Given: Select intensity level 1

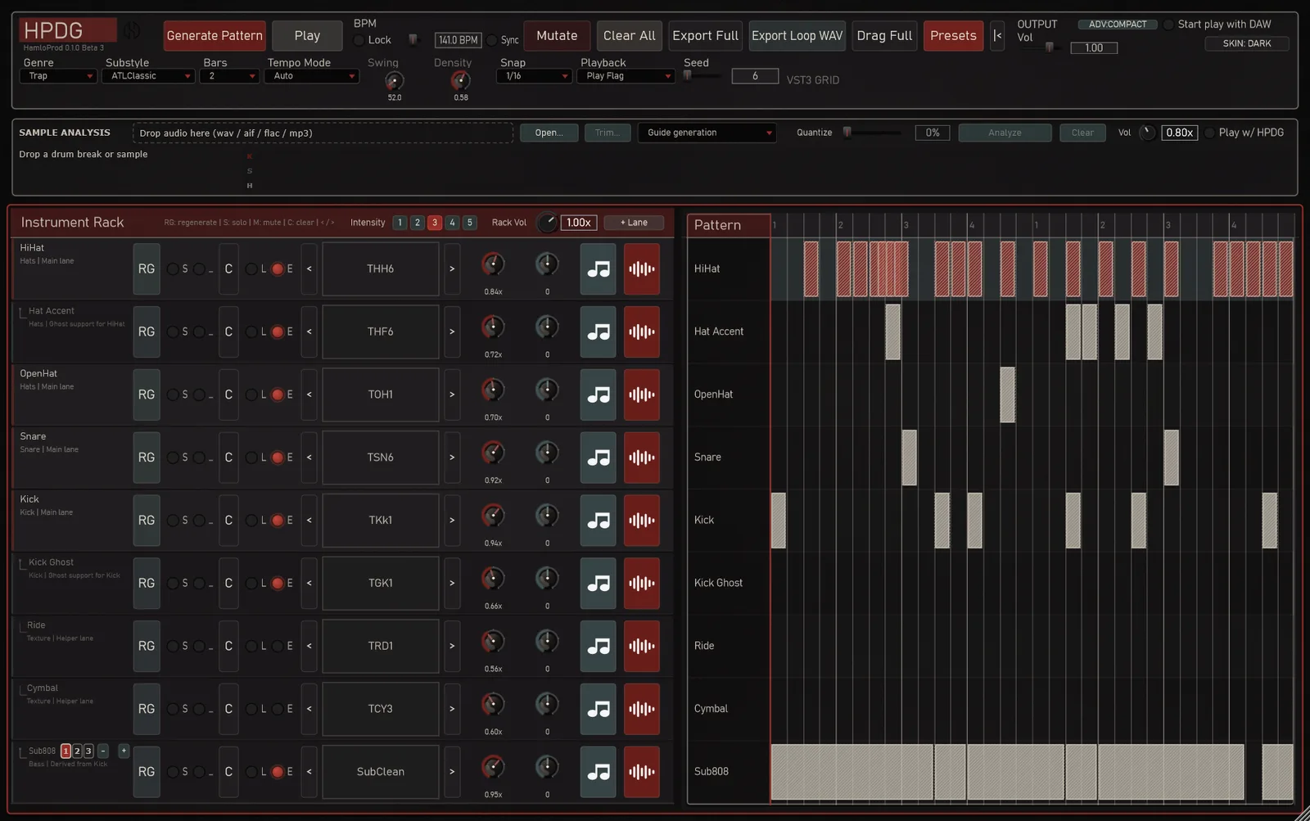Looking at the screenshot, I should [x=400, y=223].
